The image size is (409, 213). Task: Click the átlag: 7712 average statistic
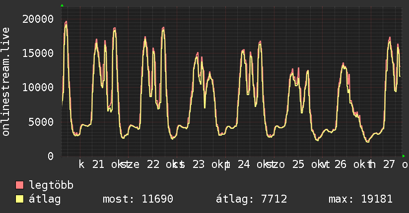click(x=252, y=199)
